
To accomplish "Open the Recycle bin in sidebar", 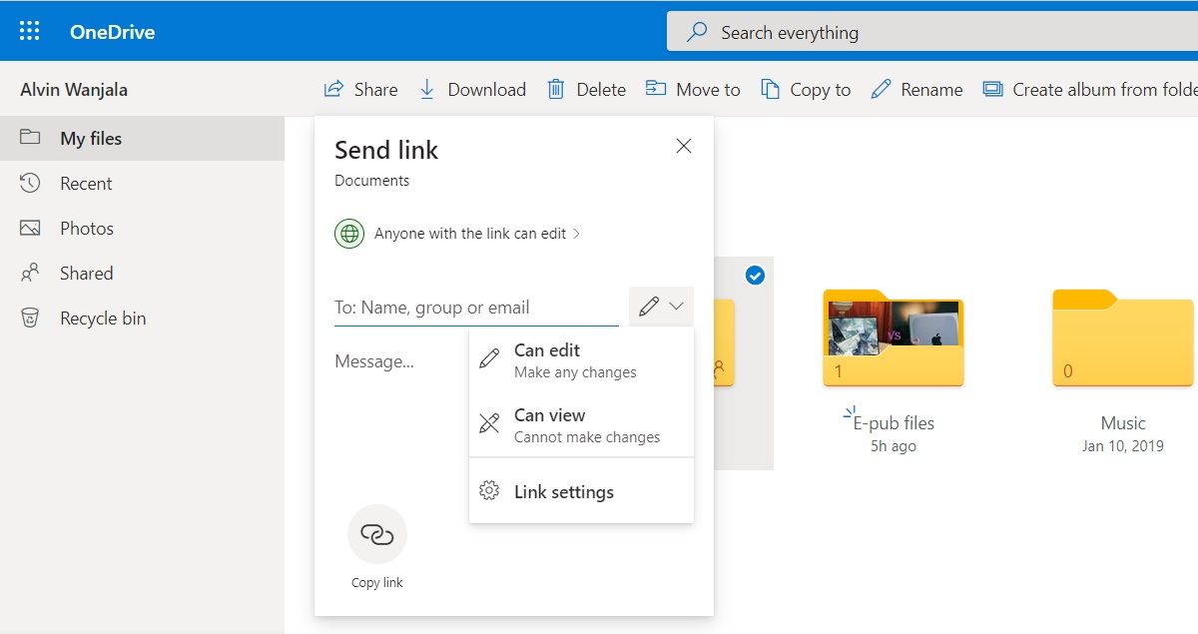I will 102,318.
